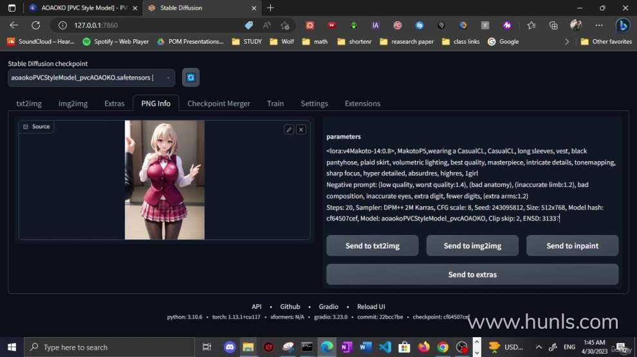
Task: Open the STUDY bookmarks folder
Action: tap(247, 41)
